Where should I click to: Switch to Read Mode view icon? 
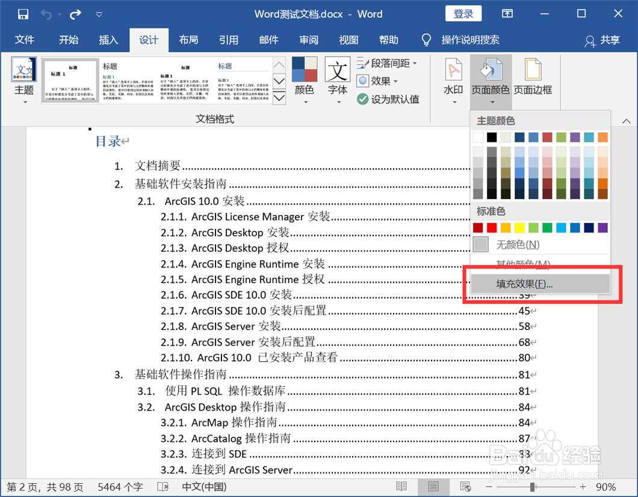401,486
